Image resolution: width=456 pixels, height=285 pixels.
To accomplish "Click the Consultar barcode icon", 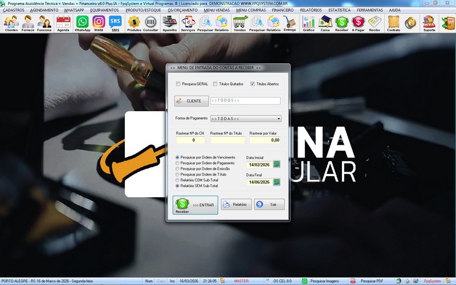I will (x=150, y=23).
